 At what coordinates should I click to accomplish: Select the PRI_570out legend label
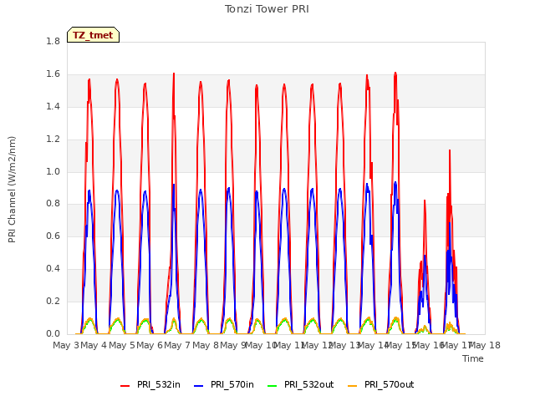(x=389, y=384)
